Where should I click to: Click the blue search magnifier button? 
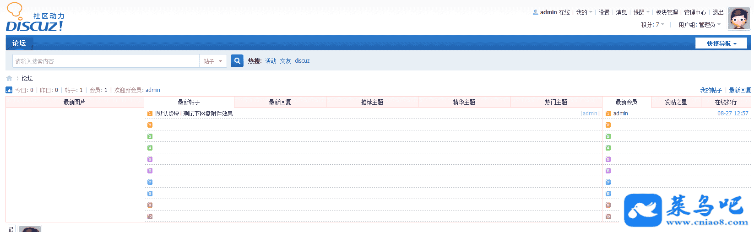[237, 61]
